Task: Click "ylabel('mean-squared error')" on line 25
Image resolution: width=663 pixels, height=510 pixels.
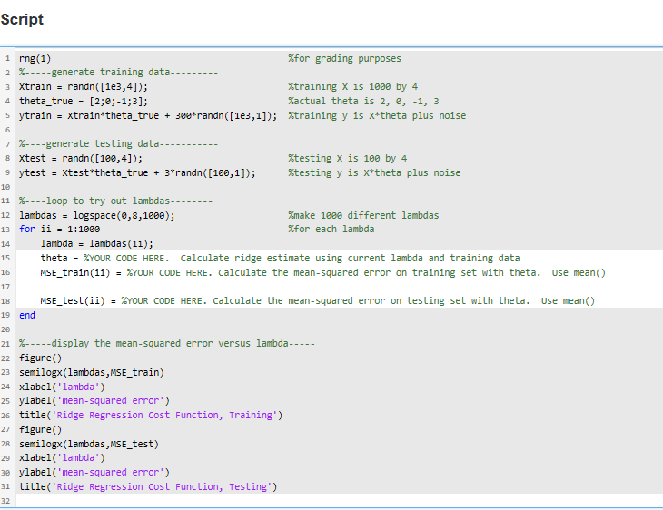Action: coord(94,400)
